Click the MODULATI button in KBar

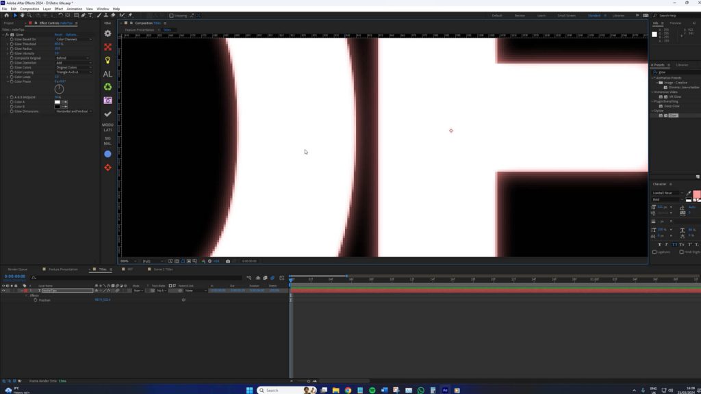tap(107, 127)
